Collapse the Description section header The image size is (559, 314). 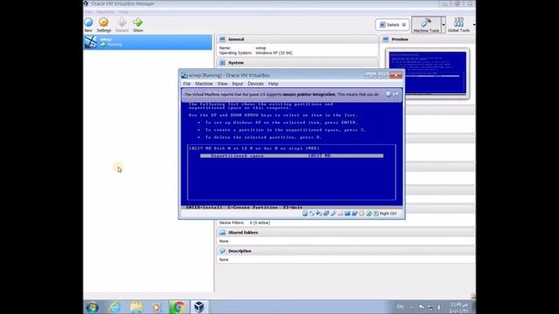pos(346,251)
